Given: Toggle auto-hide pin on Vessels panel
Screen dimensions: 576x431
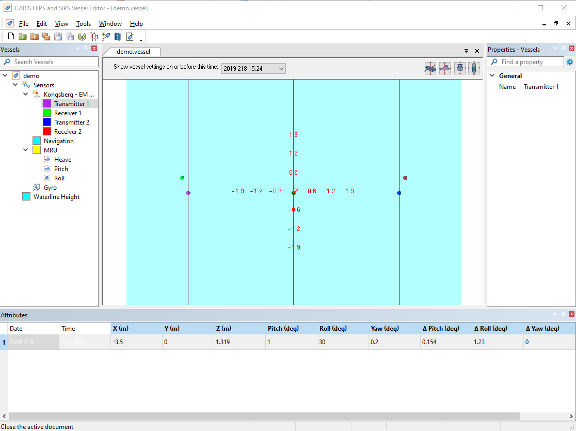Looking at the screenshot, I should (86, 49).
